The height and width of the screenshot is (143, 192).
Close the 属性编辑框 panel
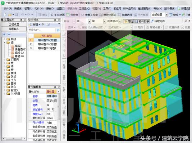pyautogui.click(x=59, y=87)
